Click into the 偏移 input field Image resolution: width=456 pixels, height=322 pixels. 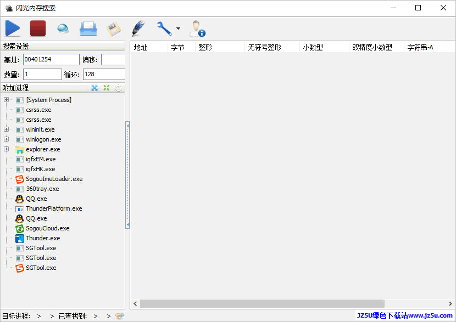point(113,60)
